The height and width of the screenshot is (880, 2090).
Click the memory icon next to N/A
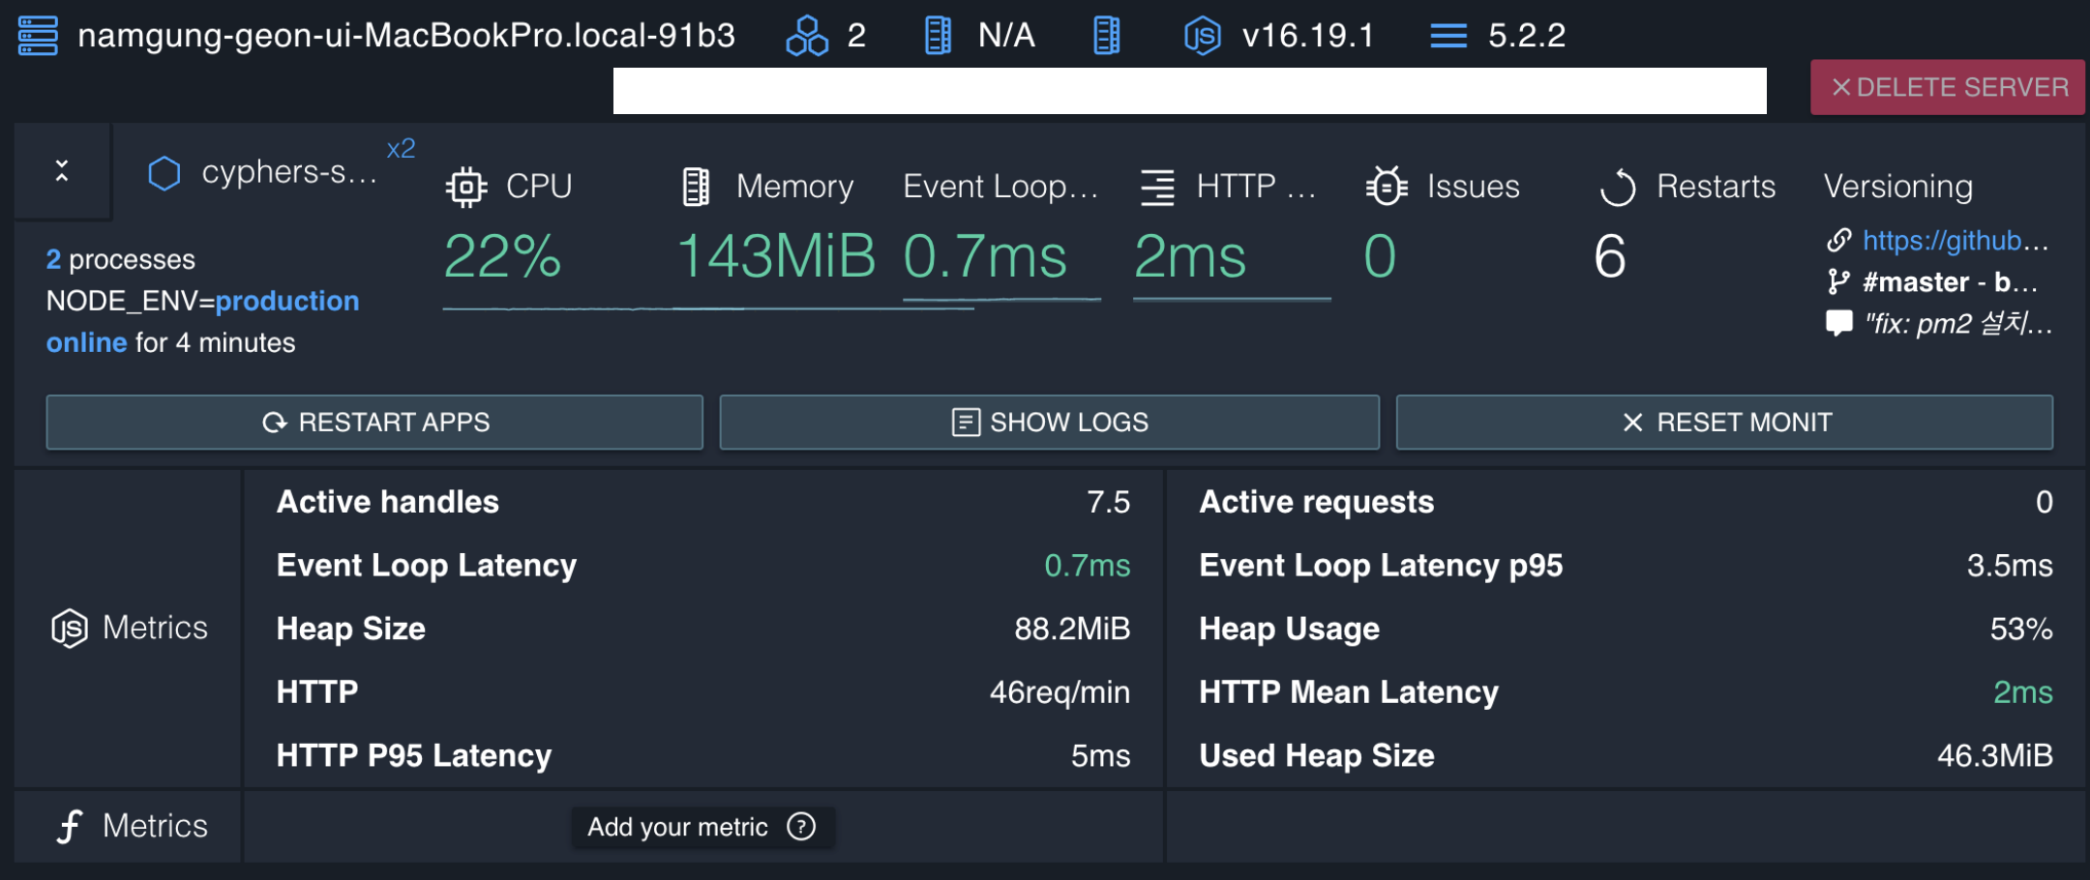(938, 36)
